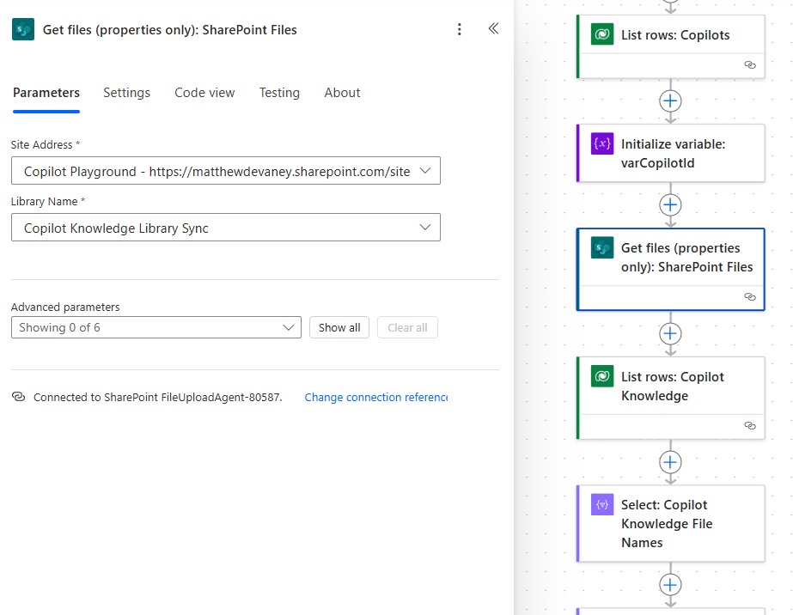Click the panel title Get files (properties only)

click(x=170, y=30)
